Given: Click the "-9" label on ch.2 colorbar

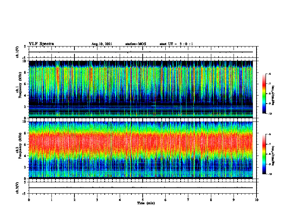Looking at the screenshot, I should [269, 164].
